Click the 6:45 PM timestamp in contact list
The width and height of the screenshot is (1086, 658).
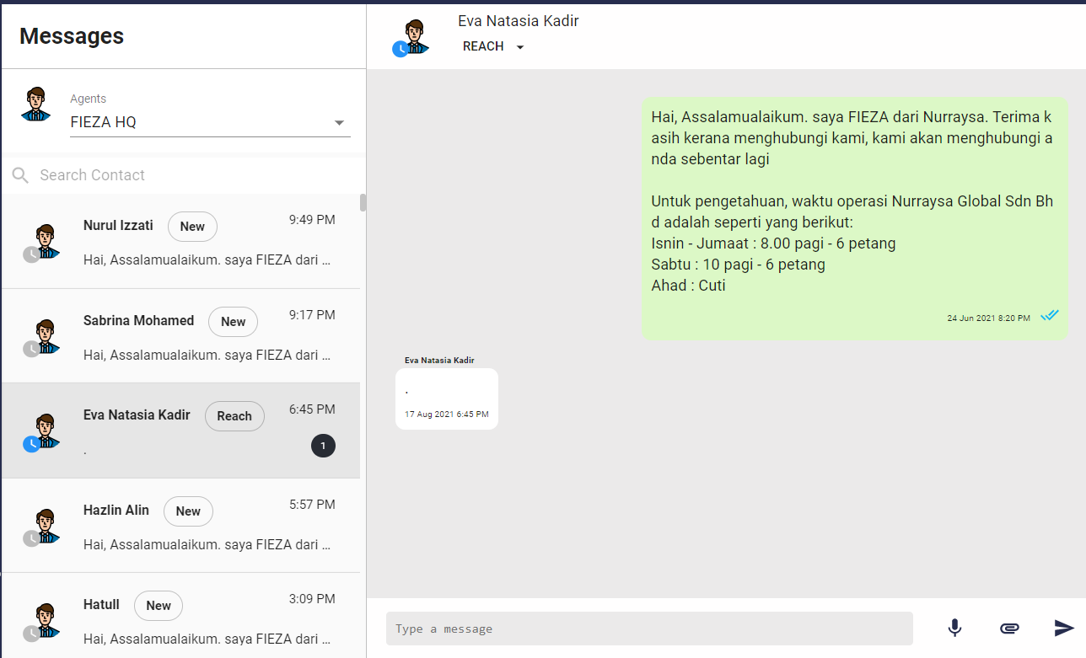click(312, 409)
